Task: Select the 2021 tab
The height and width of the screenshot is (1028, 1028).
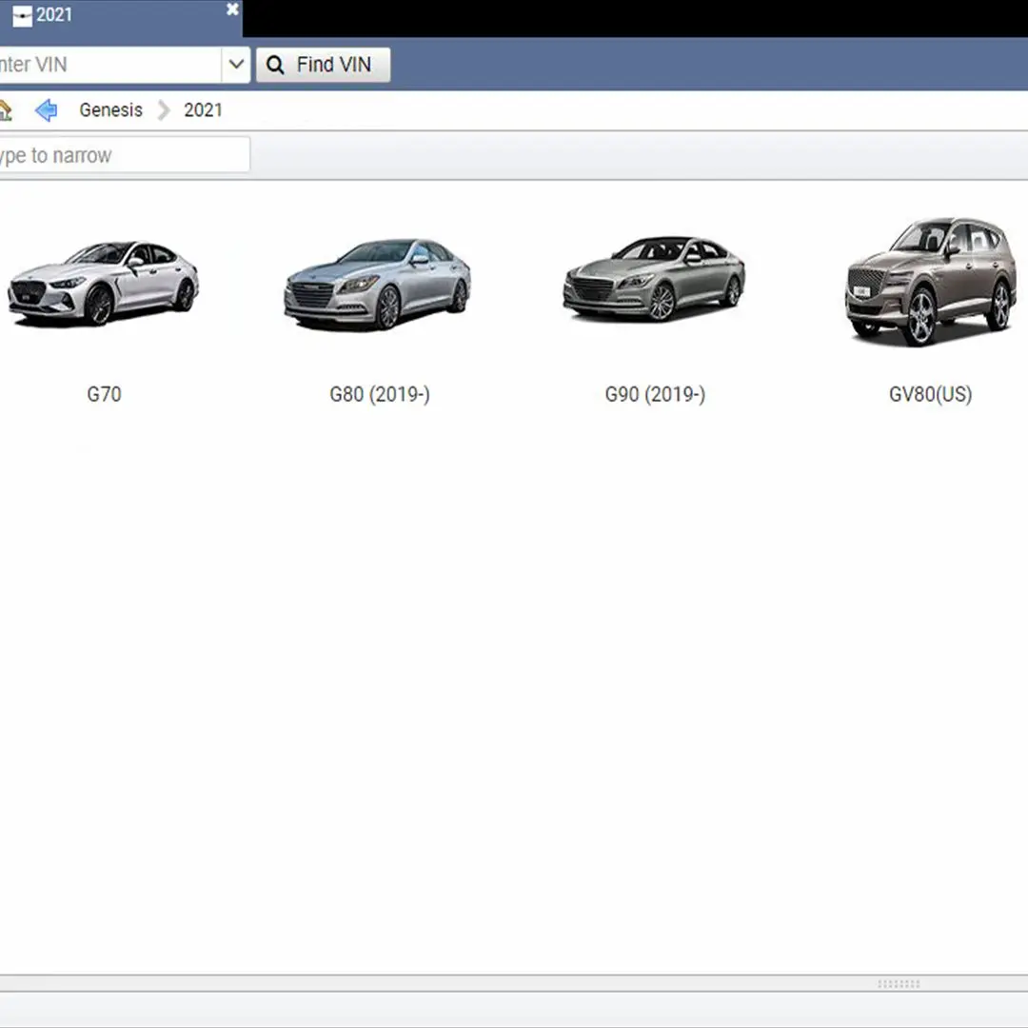Action: 121,18
